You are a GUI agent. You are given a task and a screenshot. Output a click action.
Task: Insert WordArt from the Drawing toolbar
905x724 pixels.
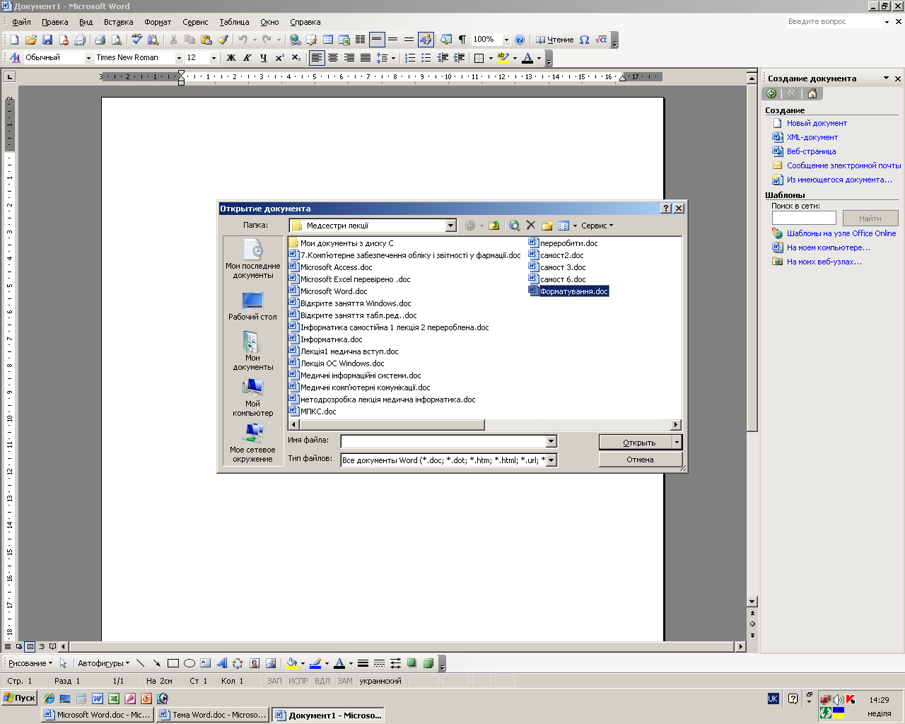coord(221,663)
